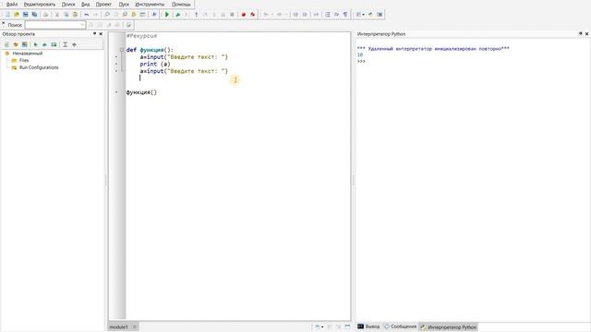Screen dimensions: 591x332
Task: Create a new file from the toolbar
Action: (7, 15)
